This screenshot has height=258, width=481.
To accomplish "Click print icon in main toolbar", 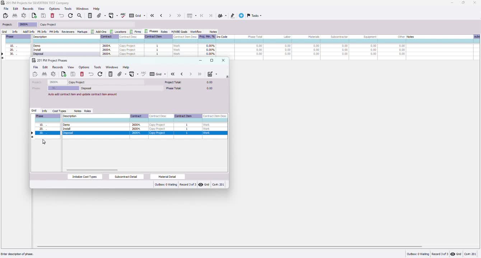I will point(111,16).
